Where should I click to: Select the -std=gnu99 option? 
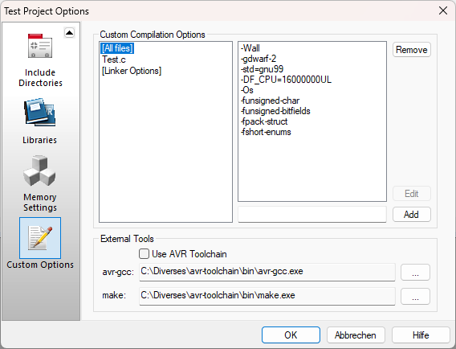(x=262, y=69)
